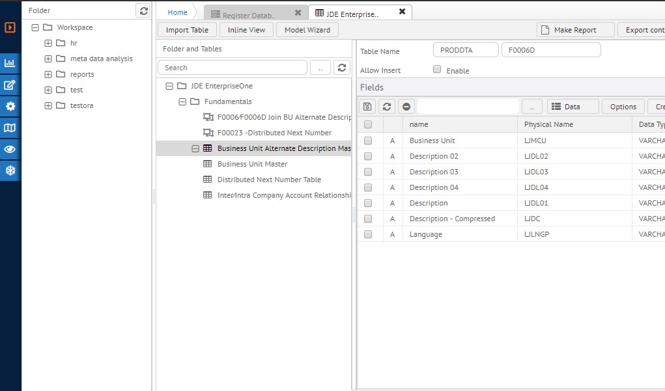Screen dimensions: 665x391
Task: Refresh the Folder panel
Action: pyautogui.click(x=144, y=10)
